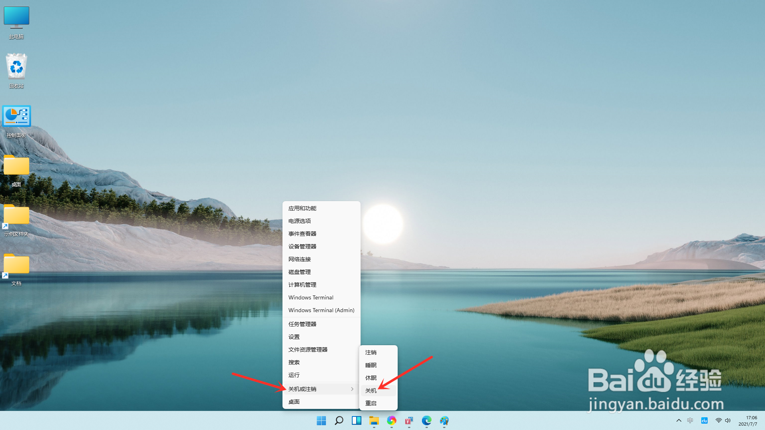Image resolution: width=765 pixels, height=430 pixels.
Task: Click the Start button on the taskbar
Action: click(x=321, y=421)
